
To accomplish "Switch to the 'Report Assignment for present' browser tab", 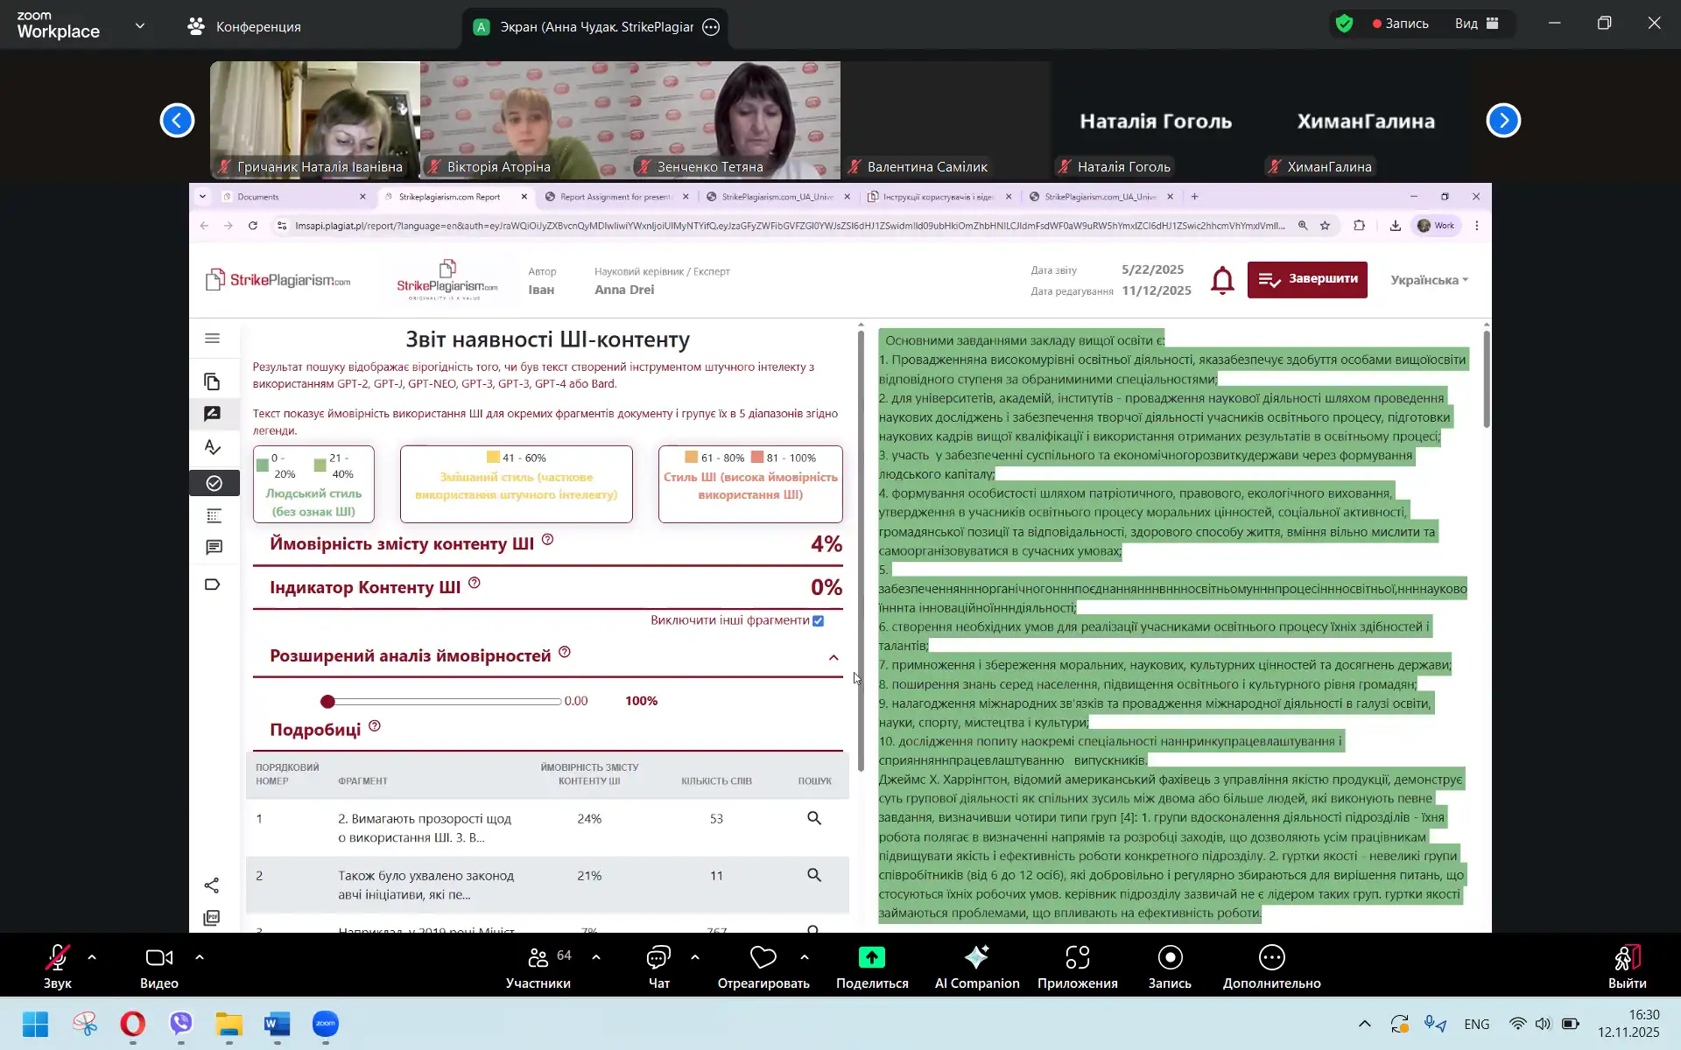I will point(615,197).
